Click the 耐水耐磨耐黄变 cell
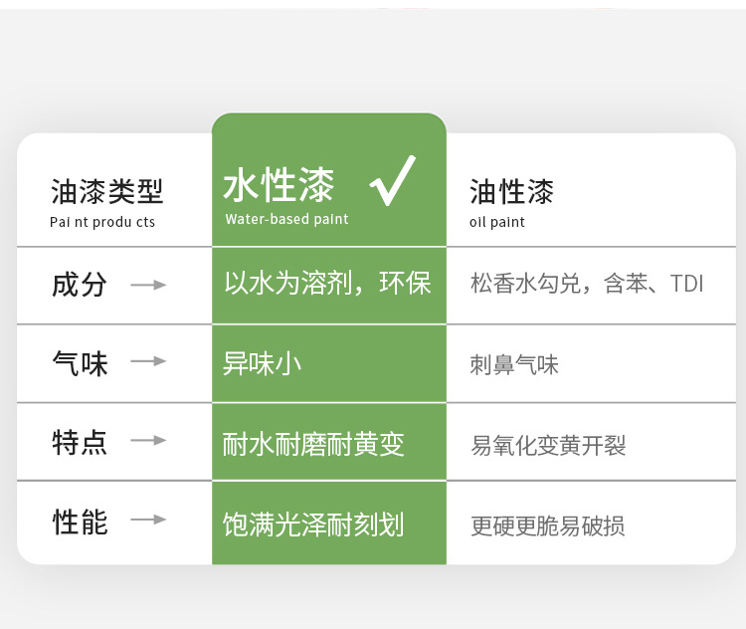 [313, 443]
